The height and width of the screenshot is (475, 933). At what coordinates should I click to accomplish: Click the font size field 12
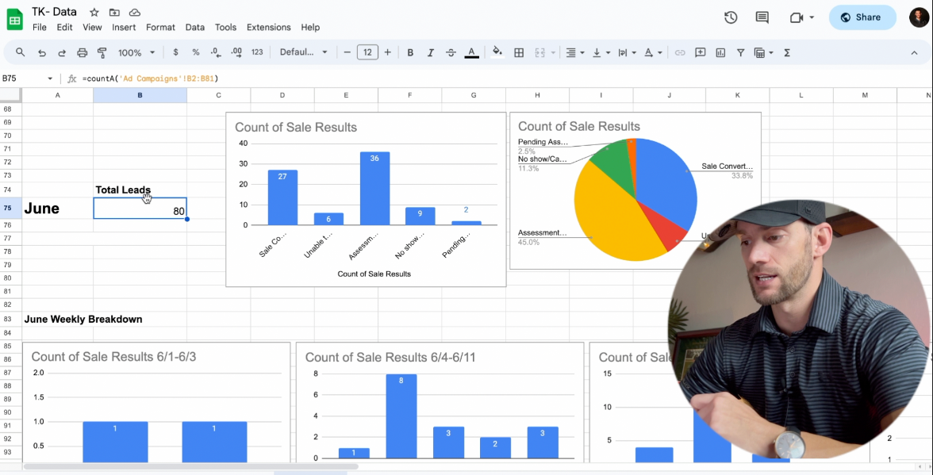click(x=368, y=52)
